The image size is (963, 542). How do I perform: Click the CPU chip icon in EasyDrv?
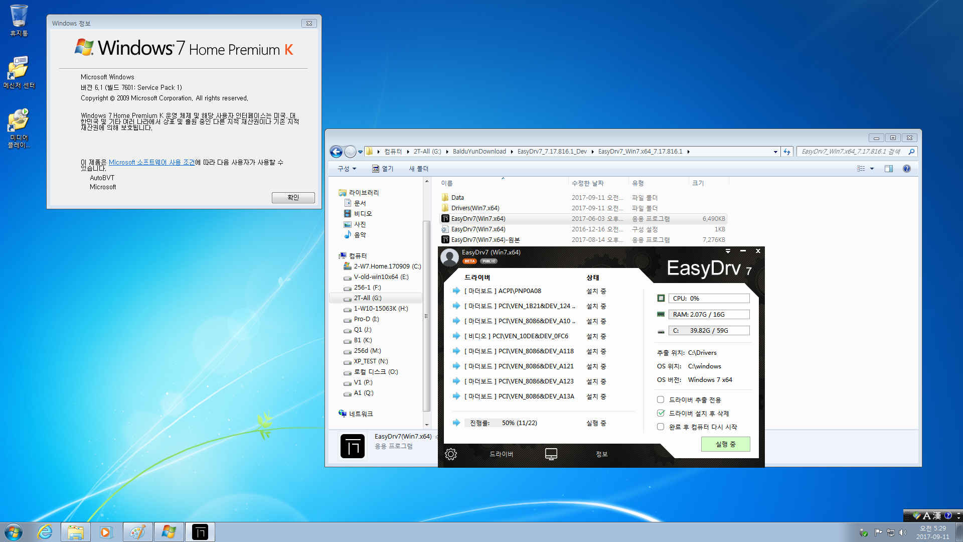(661, 298)
